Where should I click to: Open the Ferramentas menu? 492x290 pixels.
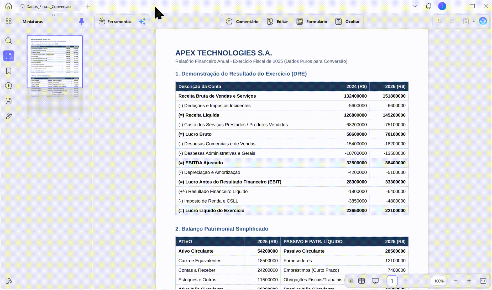[x=115, y=21]
